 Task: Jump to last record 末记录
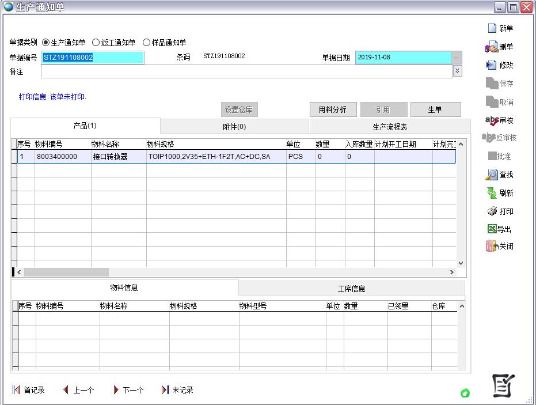tap(177, 390)
